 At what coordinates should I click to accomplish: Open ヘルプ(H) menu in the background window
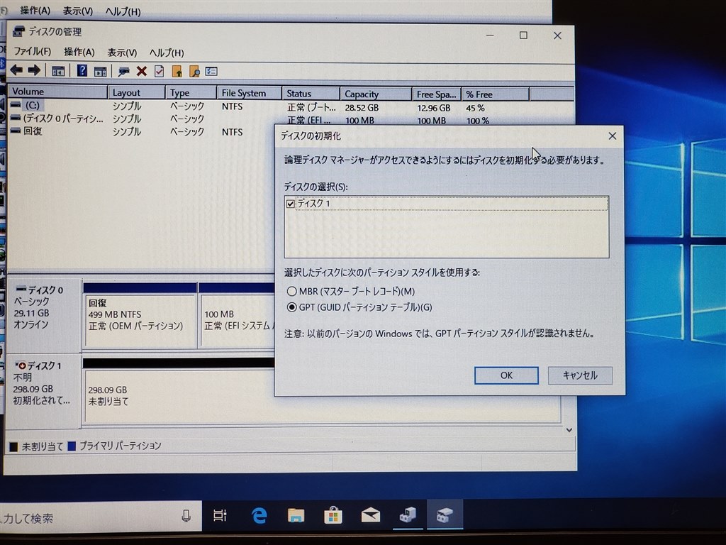click(123, 11)
